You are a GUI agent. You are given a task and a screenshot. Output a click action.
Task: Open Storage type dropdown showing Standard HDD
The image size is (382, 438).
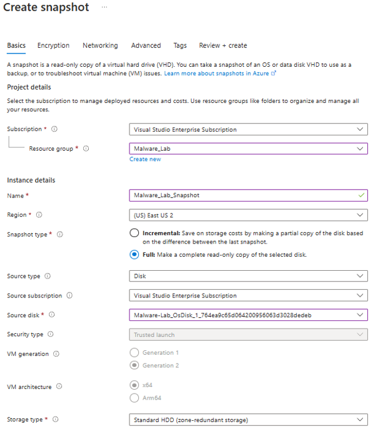[x=249, y=420]
